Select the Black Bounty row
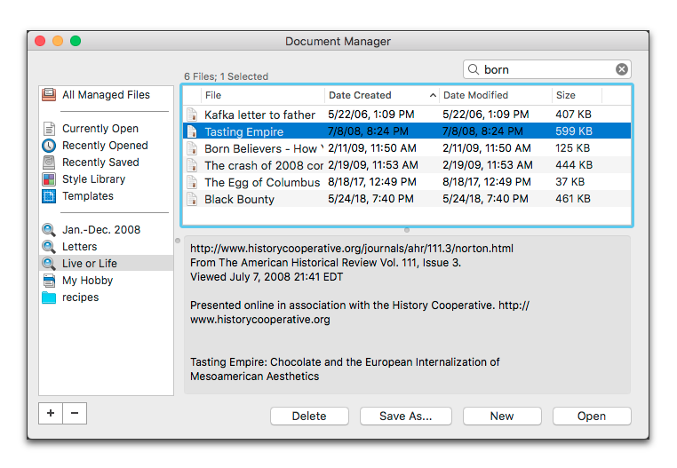 (x=407, y=199)
